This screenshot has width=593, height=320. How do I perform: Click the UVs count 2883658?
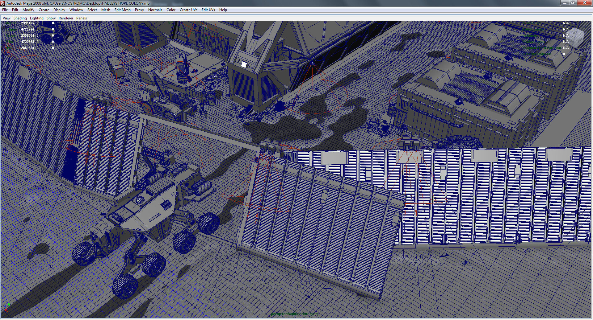pyautogui.click(x=27, y=48)
